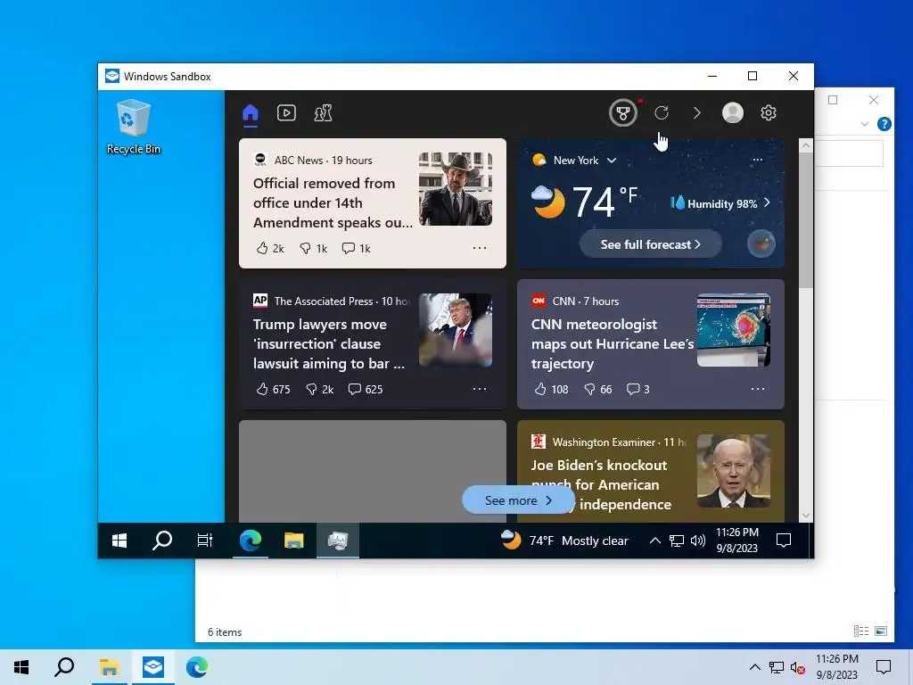Open sandbox volume tray icon
913x685 pixels.
point(697,541)
